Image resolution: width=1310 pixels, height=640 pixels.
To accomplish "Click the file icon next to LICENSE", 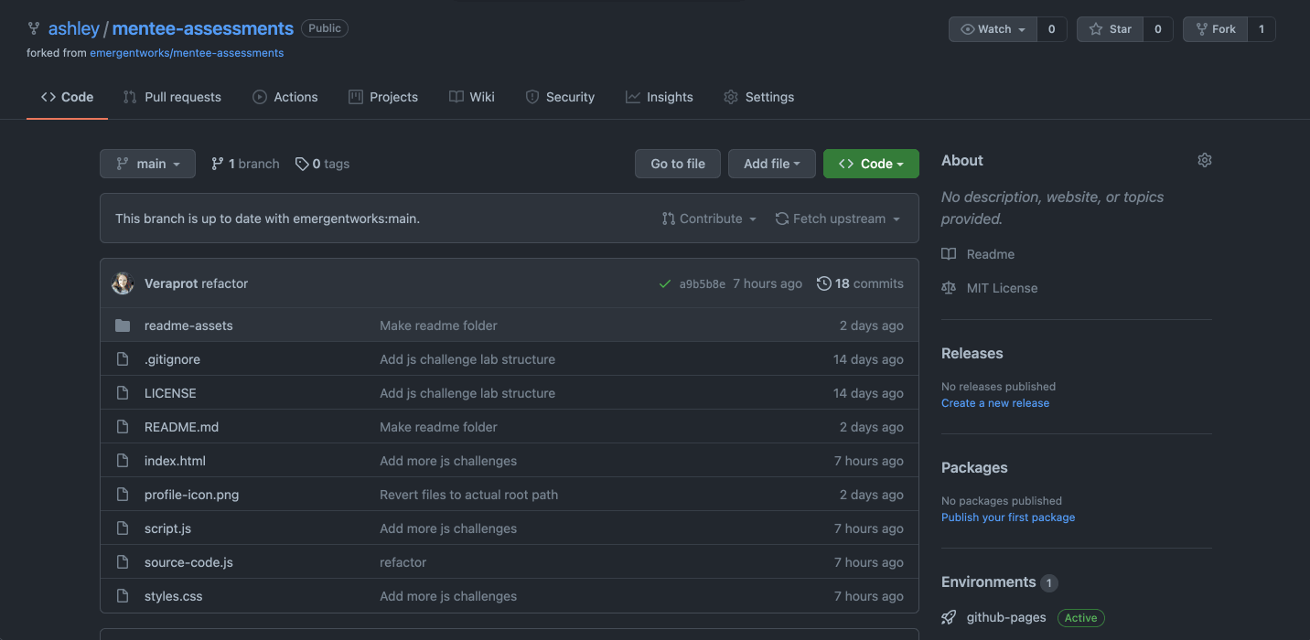I will 123,393.
